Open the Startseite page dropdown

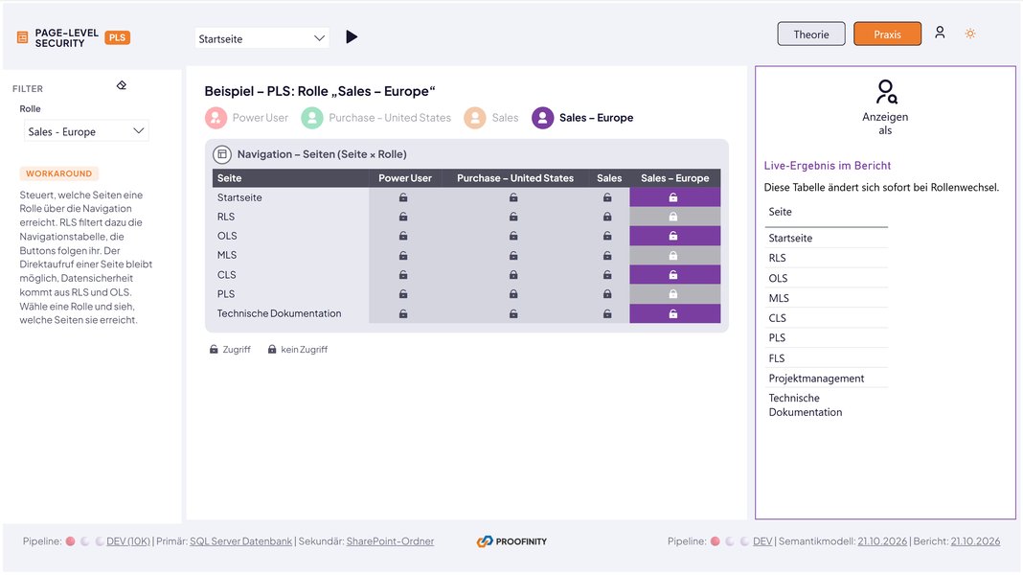261,38
